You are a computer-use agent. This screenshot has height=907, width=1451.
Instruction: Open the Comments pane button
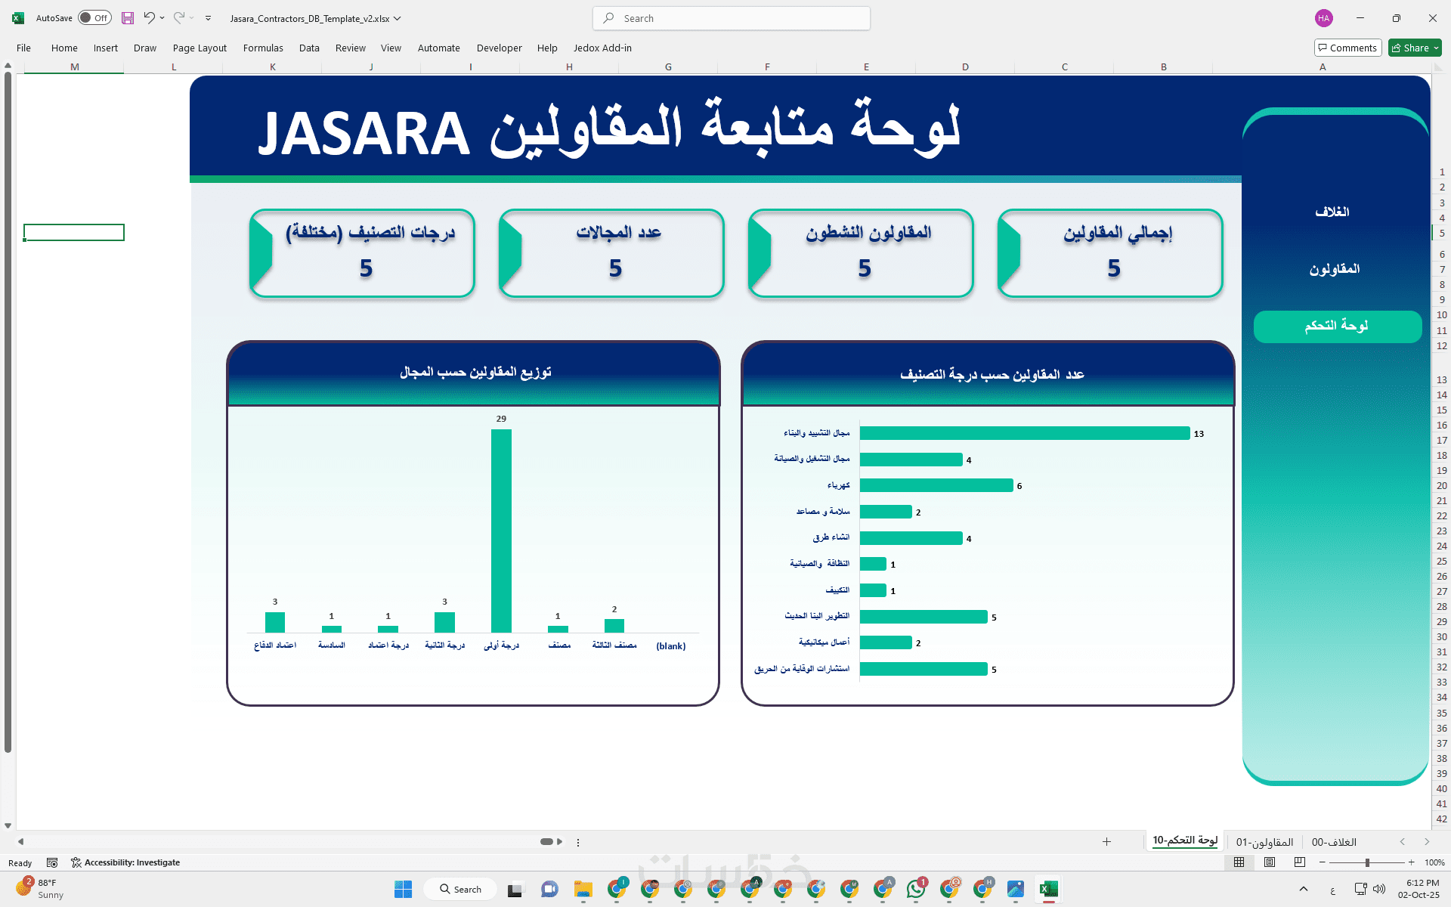tap(1347, 48)
